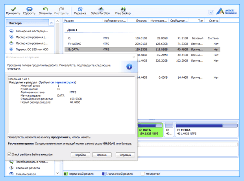Click Первичный раздел legend swatch

point(66,174)
